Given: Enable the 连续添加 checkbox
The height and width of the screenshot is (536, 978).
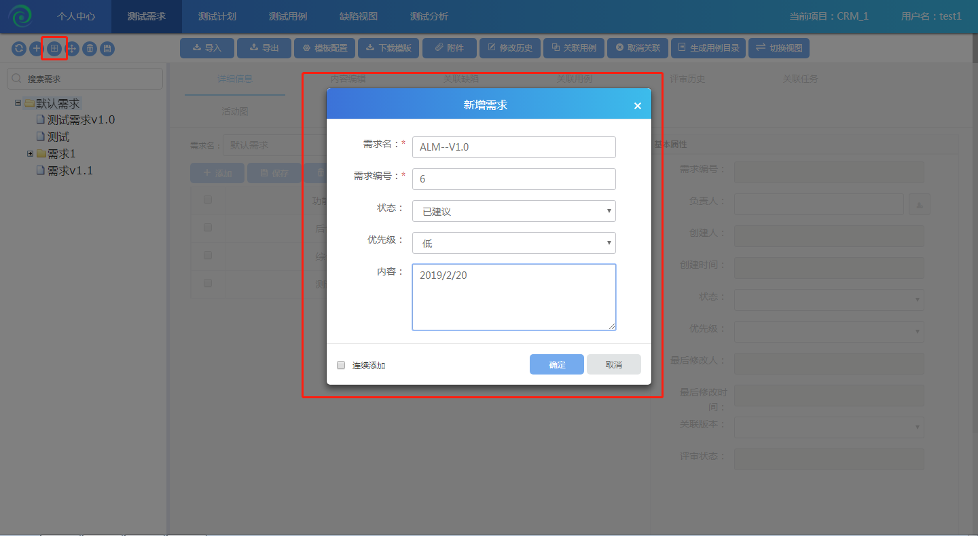Looking at the screenshot, I should point(342,365).
